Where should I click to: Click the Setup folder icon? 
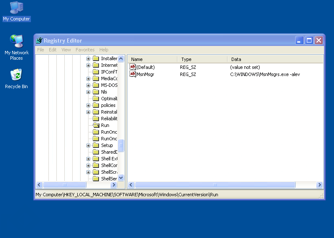point(96,145)
